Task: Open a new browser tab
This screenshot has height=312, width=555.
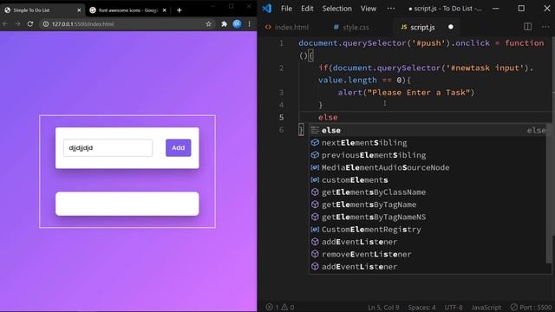Action: pyautogui.click(x=180, y=10)
